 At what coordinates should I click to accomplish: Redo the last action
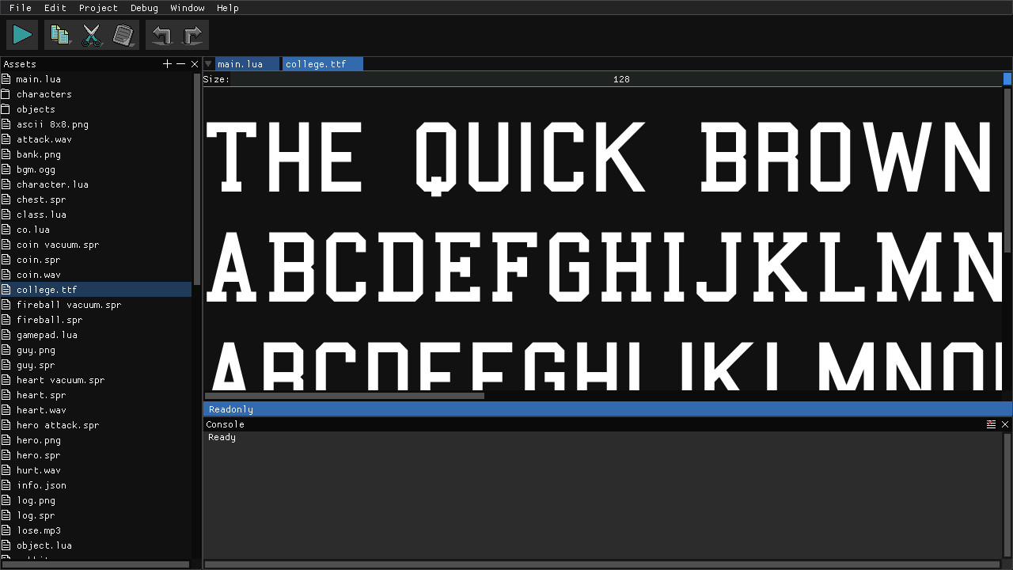coord(192,34)
